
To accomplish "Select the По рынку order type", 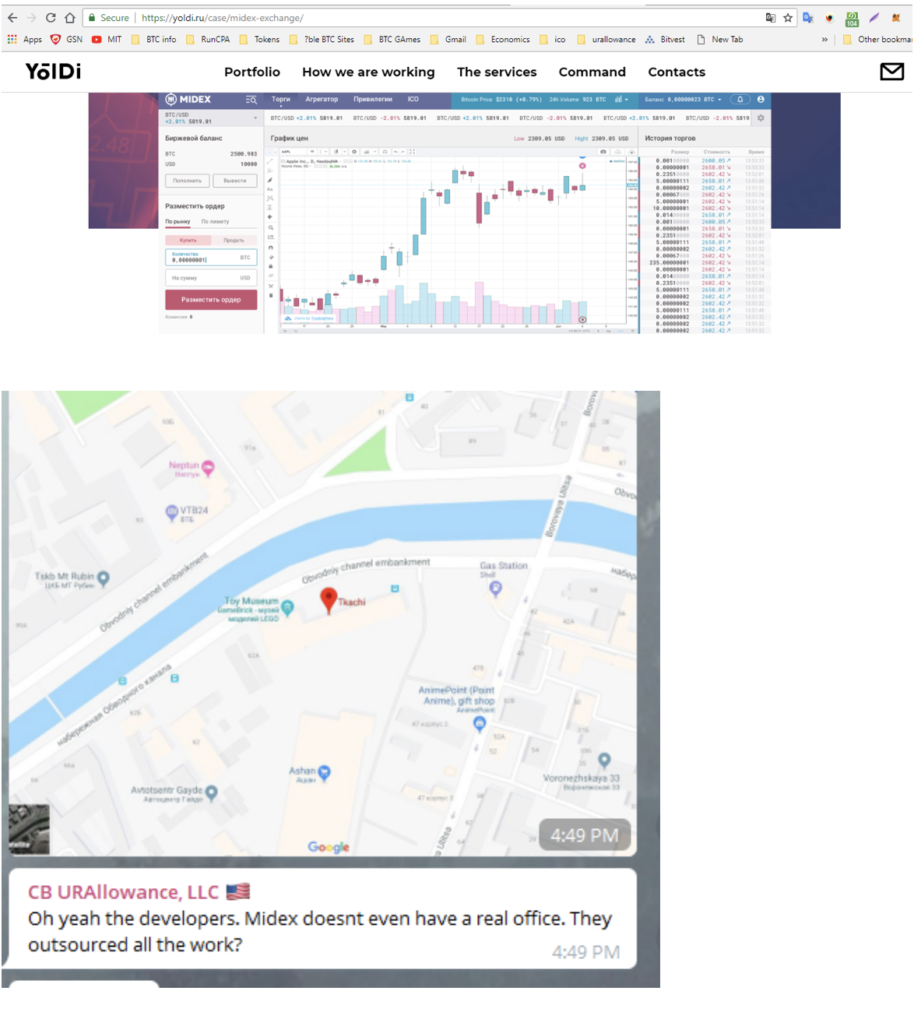I will 178,222.
